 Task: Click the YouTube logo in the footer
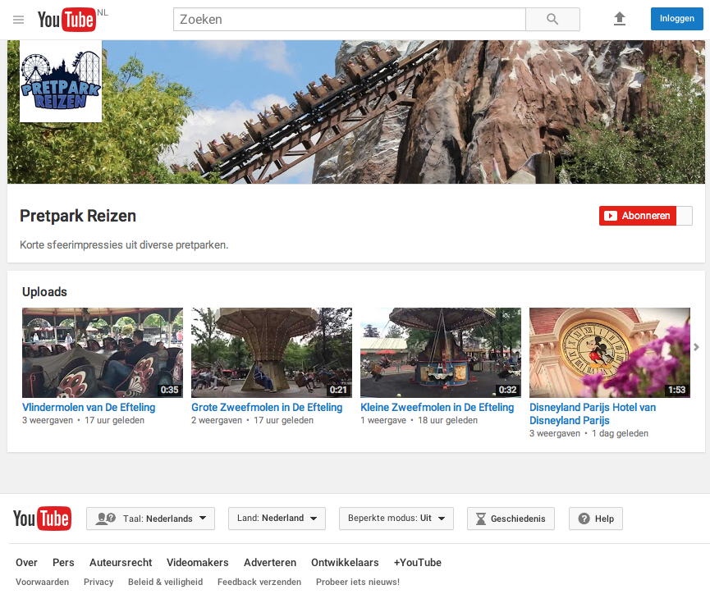pyautogui.click(x=42, y=519)
